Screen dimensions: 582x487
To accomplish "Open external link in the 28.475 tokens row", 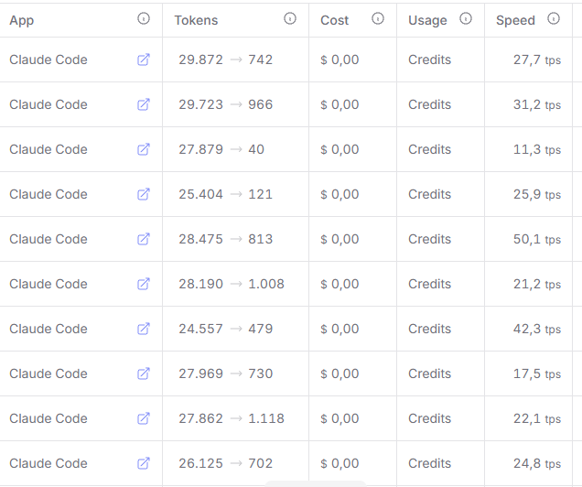I will coord(144,239).
